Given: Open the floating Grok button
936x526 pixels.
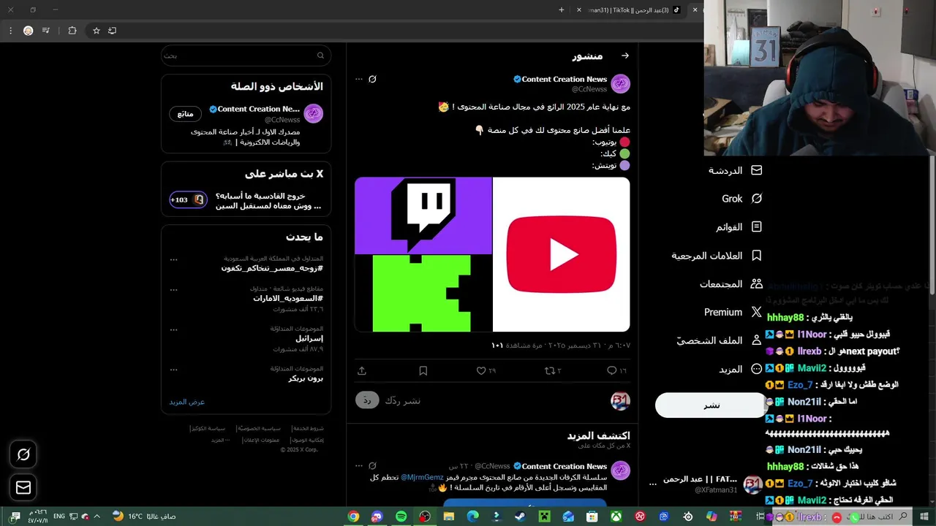Looking at the screenshot, I should click(x=23, y=454).
